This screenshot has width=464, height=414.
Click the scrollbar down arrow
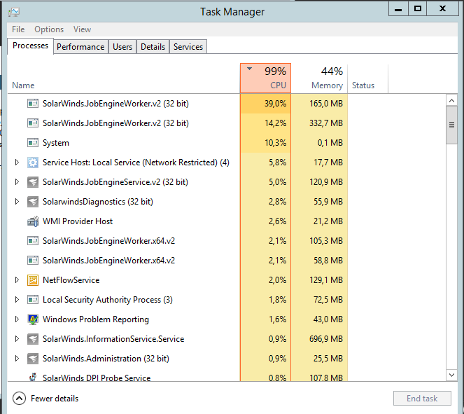[x=451, y=375]
